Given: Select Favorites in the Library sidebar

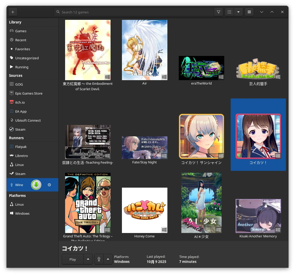Looking at the screenshot, I should 22,49.
